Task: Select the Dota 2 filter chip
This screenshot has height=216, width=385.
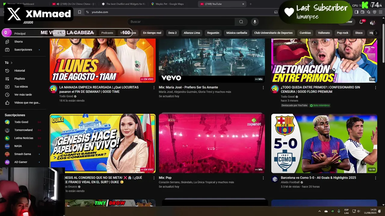Action: pos(172,33)
